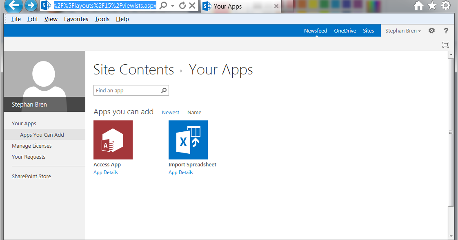Go to SharePoint Store link

tap(31, 176)
